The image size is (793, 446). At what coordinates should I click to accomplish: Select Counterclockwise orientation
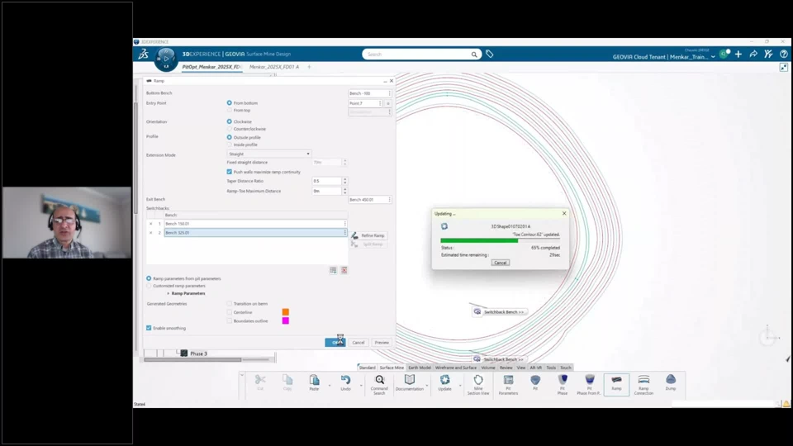(230, 129)
